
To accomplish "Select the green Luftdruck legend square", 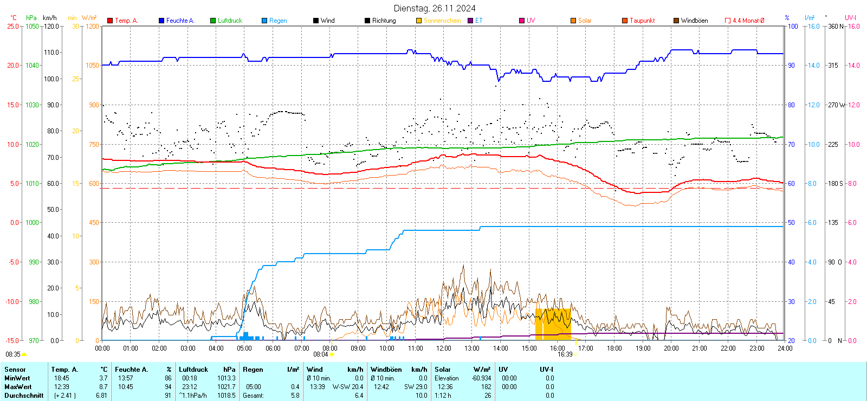I will point(213,21).
